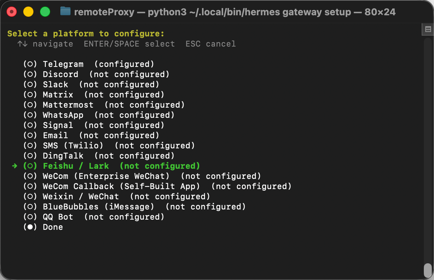Screen dimensions: 434x280
Task: Click the WhatsApp label text
Action: pos(63,115)
